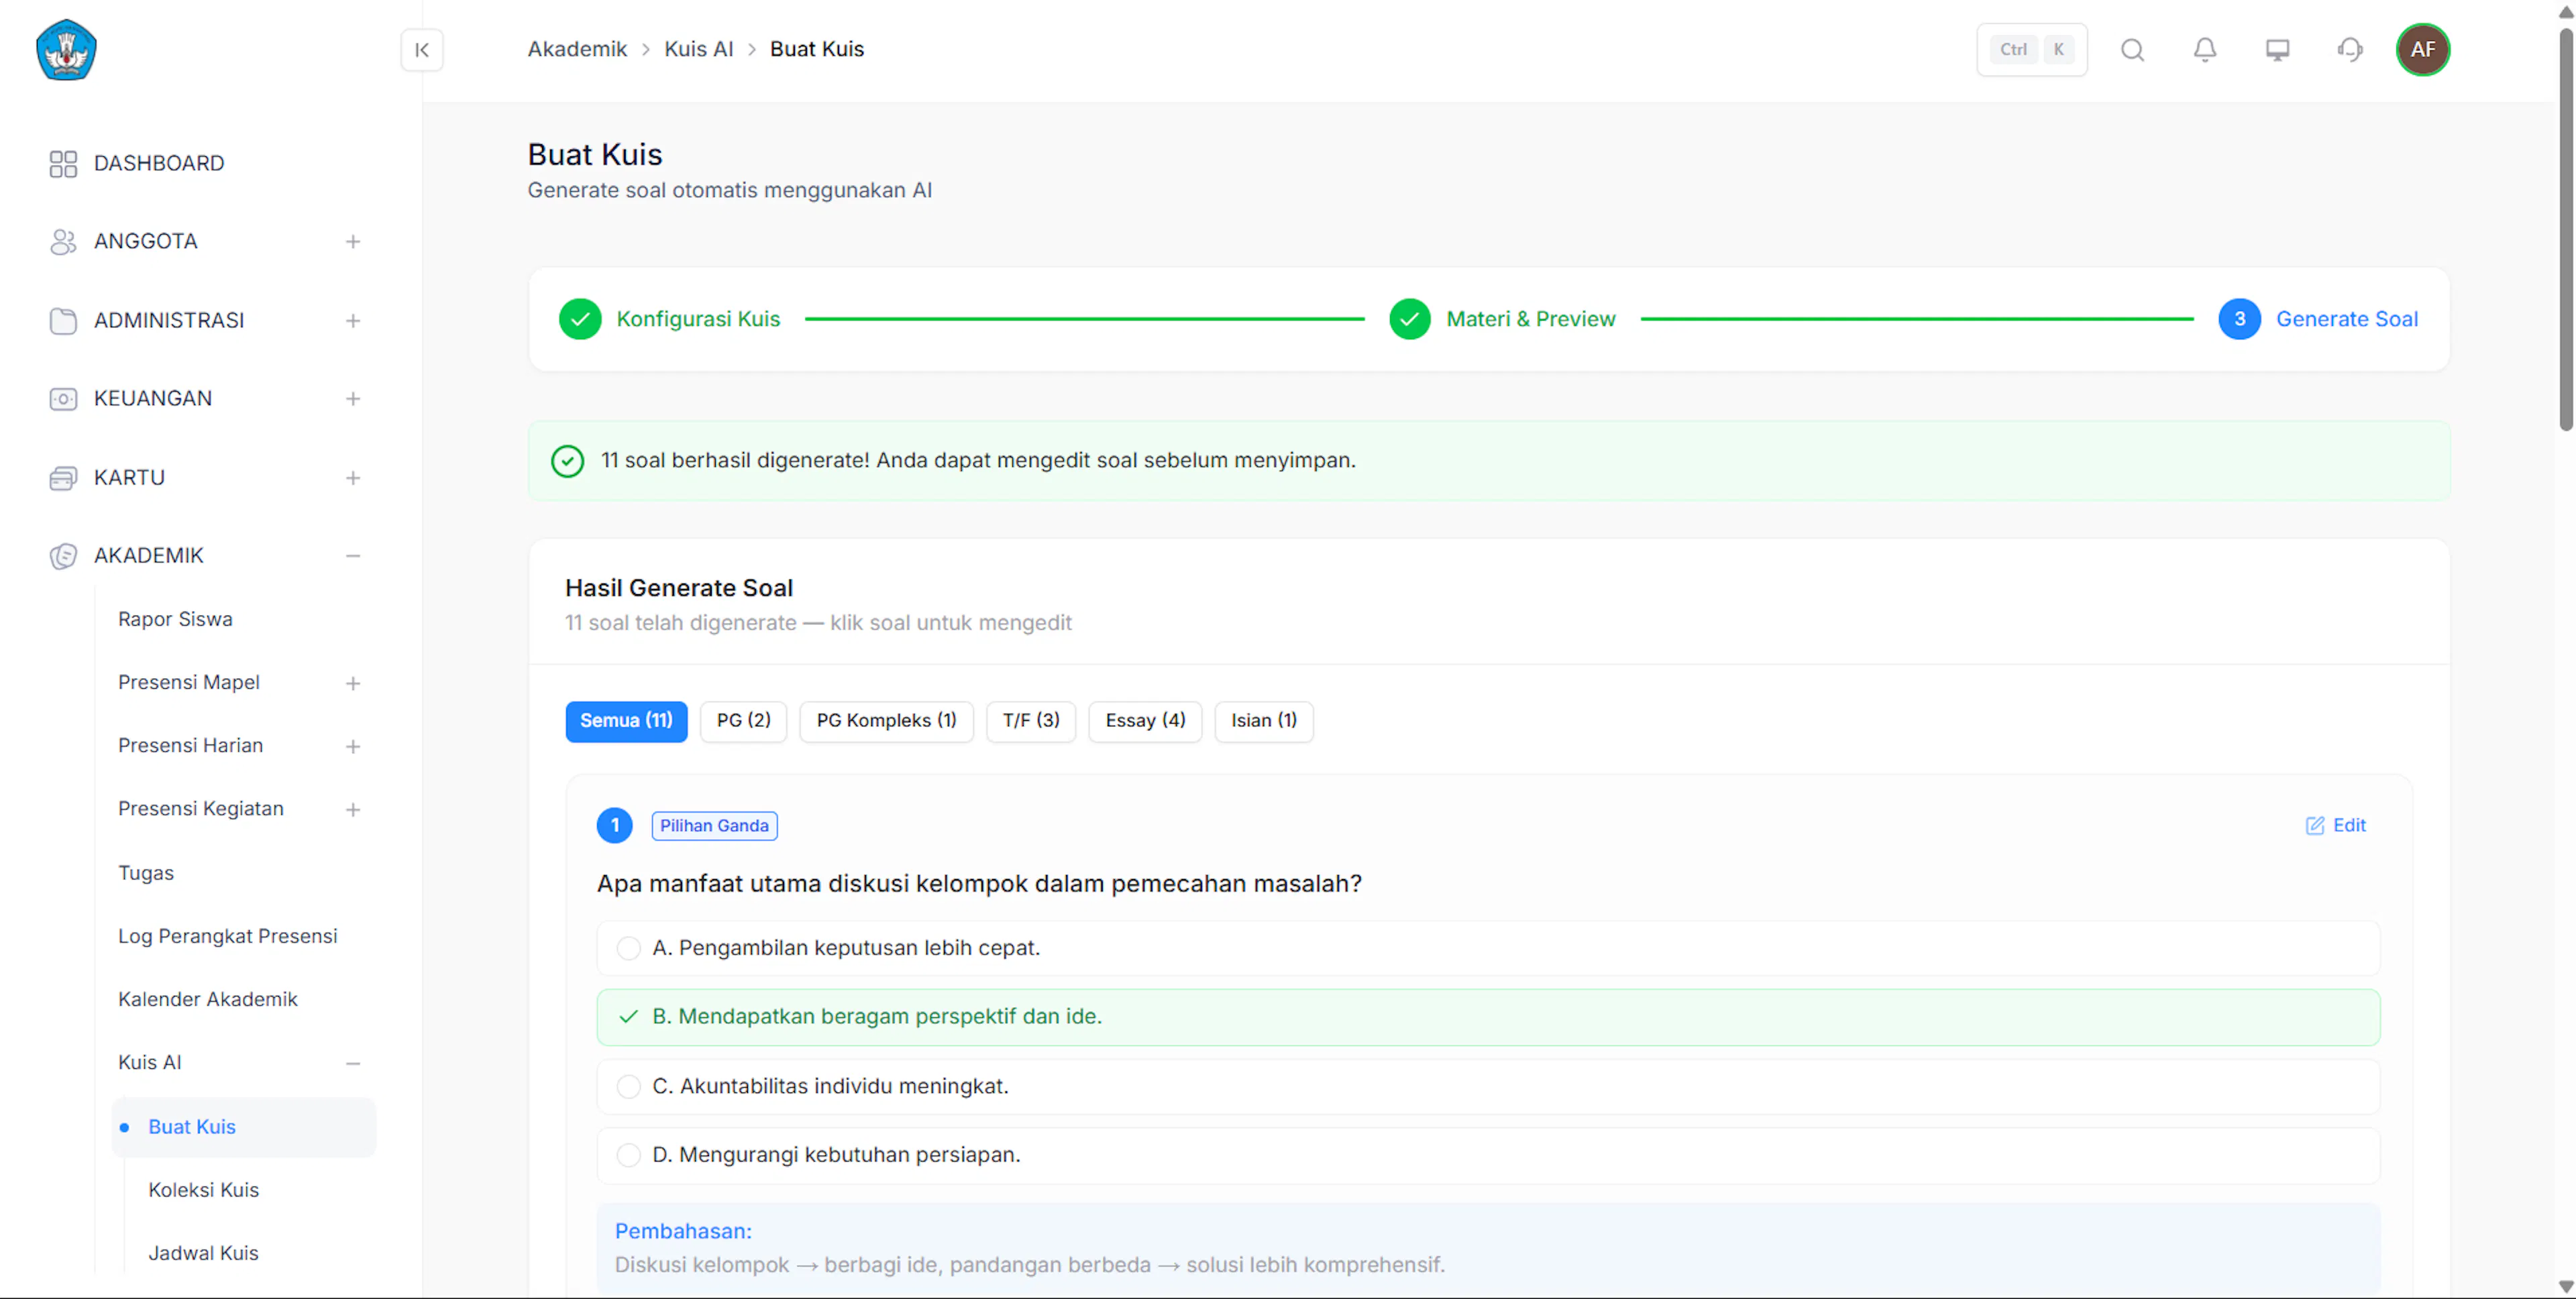Expand the Administrasi menu plus
The width and height of the screenshot is (2576, 1299).
click(353, 321)
